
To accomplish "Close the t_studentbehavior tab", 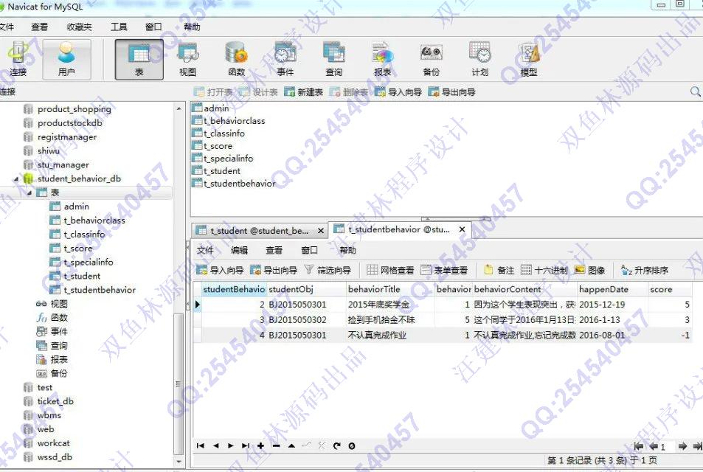I will pyautogui.click(x=463, y=229).
